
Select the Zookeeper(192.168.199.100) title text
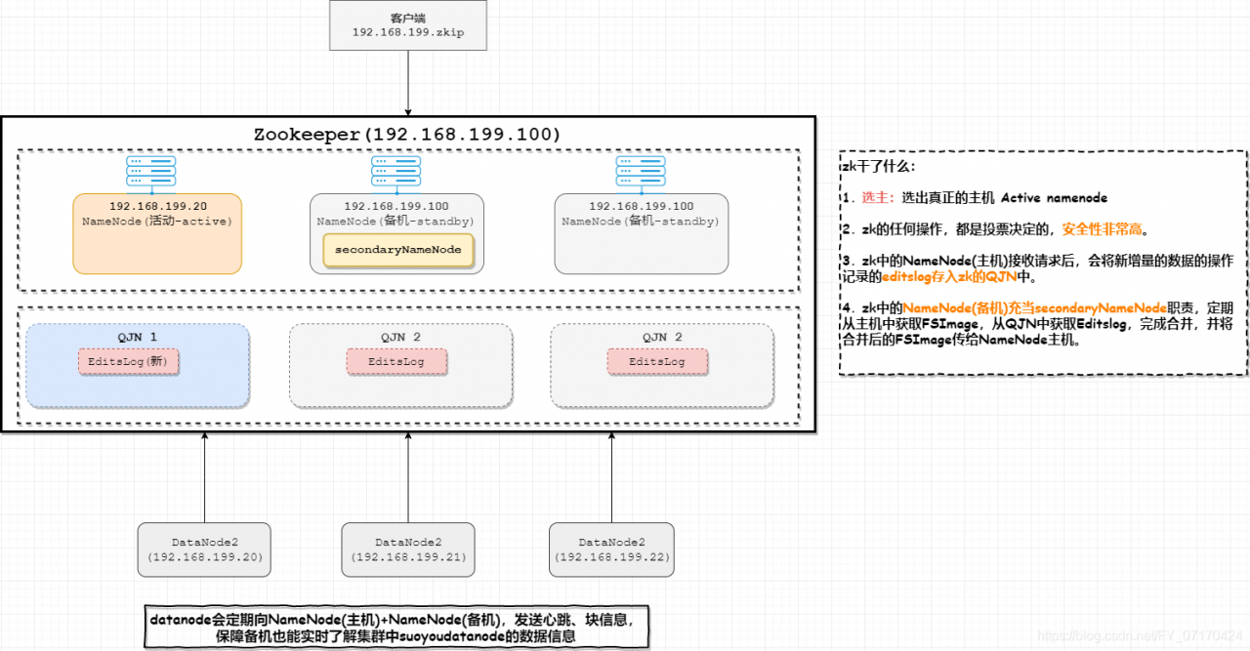point(406,134)
